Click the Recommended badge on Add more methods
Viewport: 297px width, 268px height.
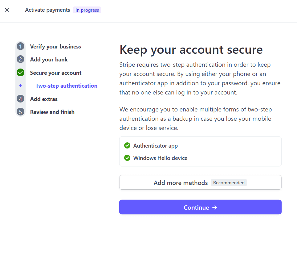(x=229, y=182)
